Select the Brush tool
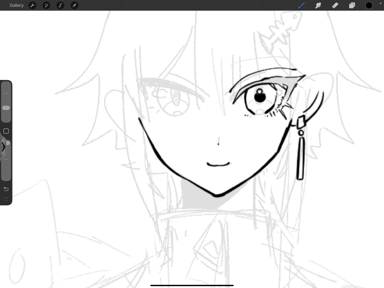The height and width of the screenshot is (288, 384). coord(301,5)
